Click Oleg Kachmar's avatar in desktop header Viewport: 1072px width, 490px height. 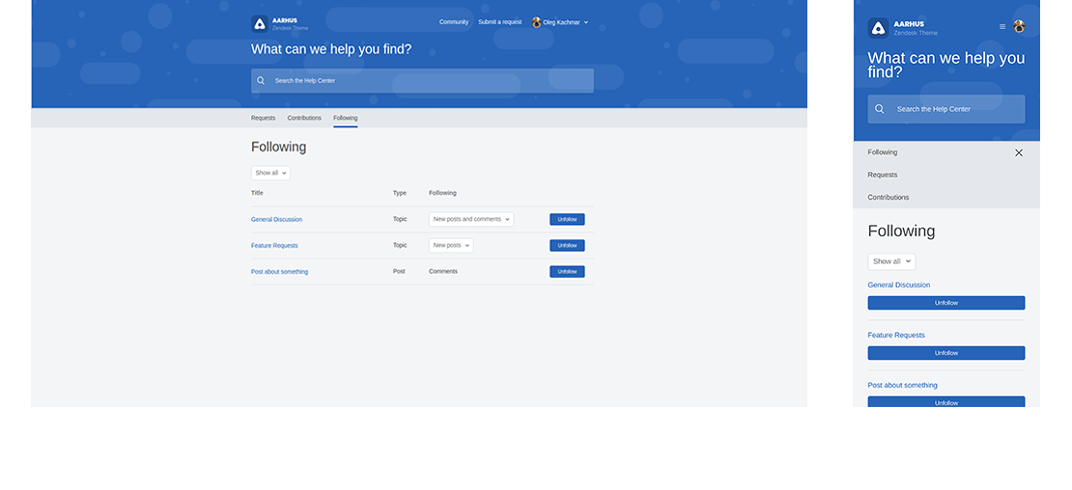point(536,22)
